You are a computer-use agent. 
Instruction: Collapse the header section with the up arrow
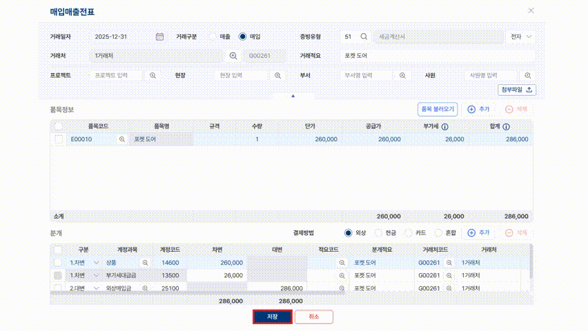293,96
